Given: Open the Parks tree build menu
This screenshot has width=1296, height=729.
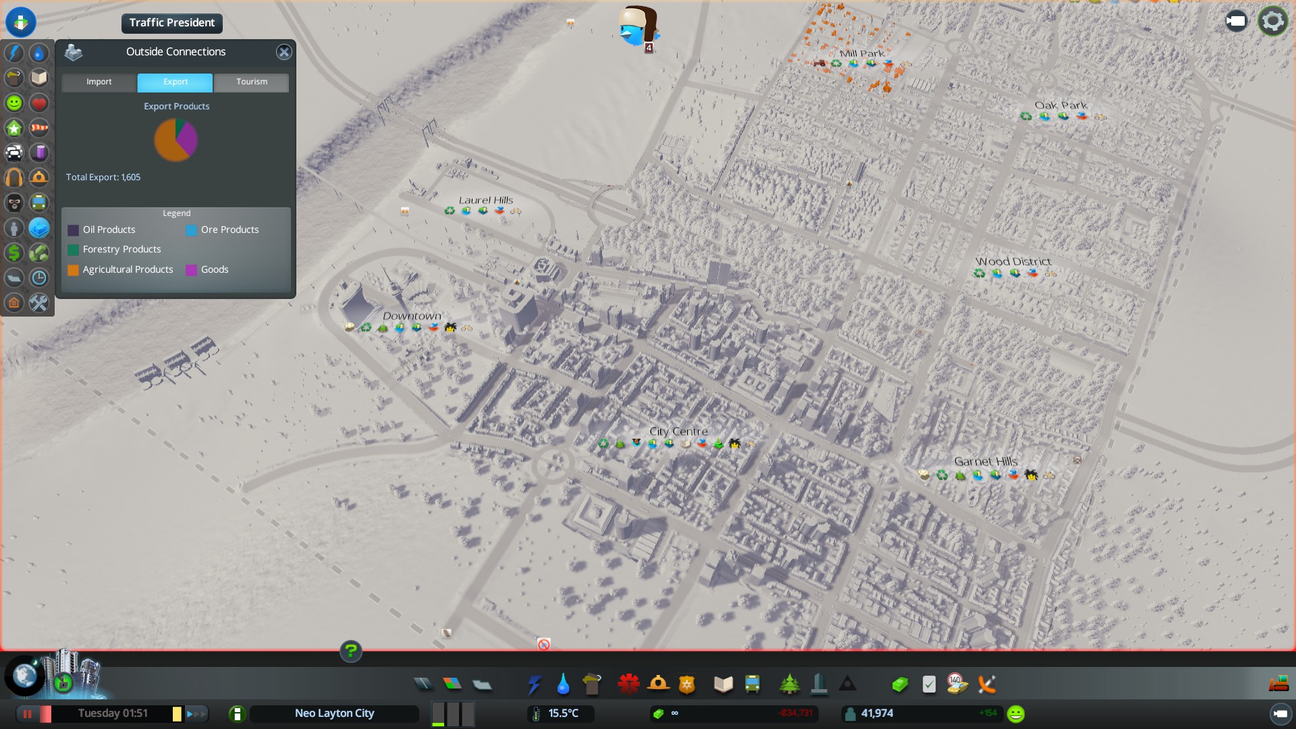Looking at the screenshot, I should click(788, 684).
